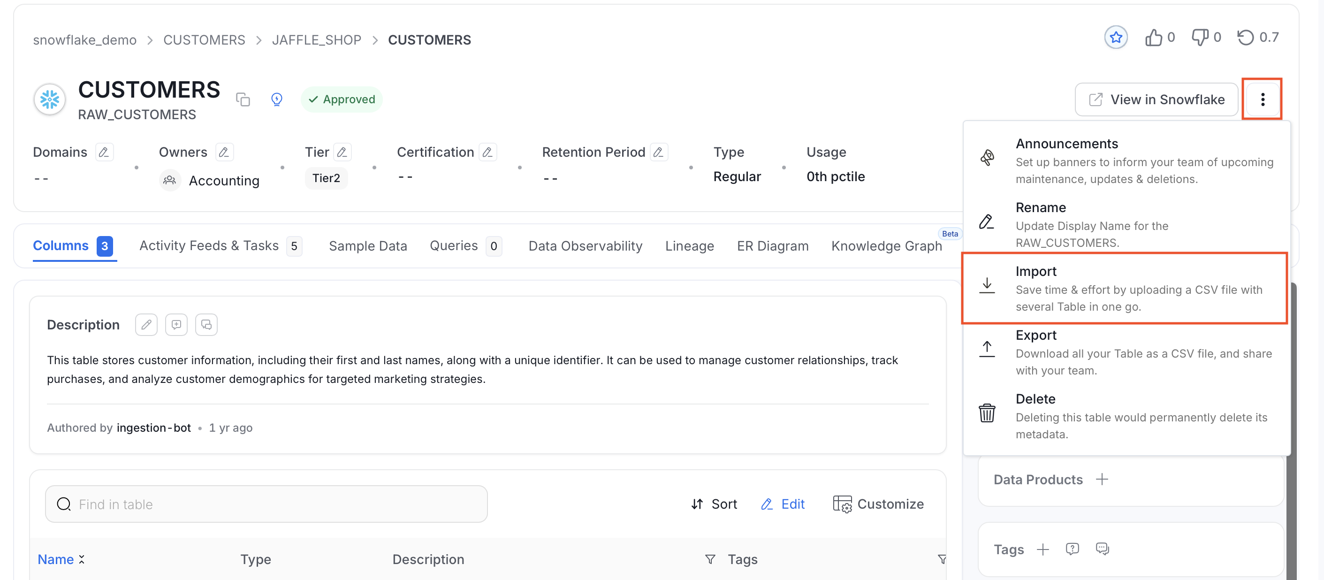Click the lightbulb suggestion icon beside title

[276, 99]
